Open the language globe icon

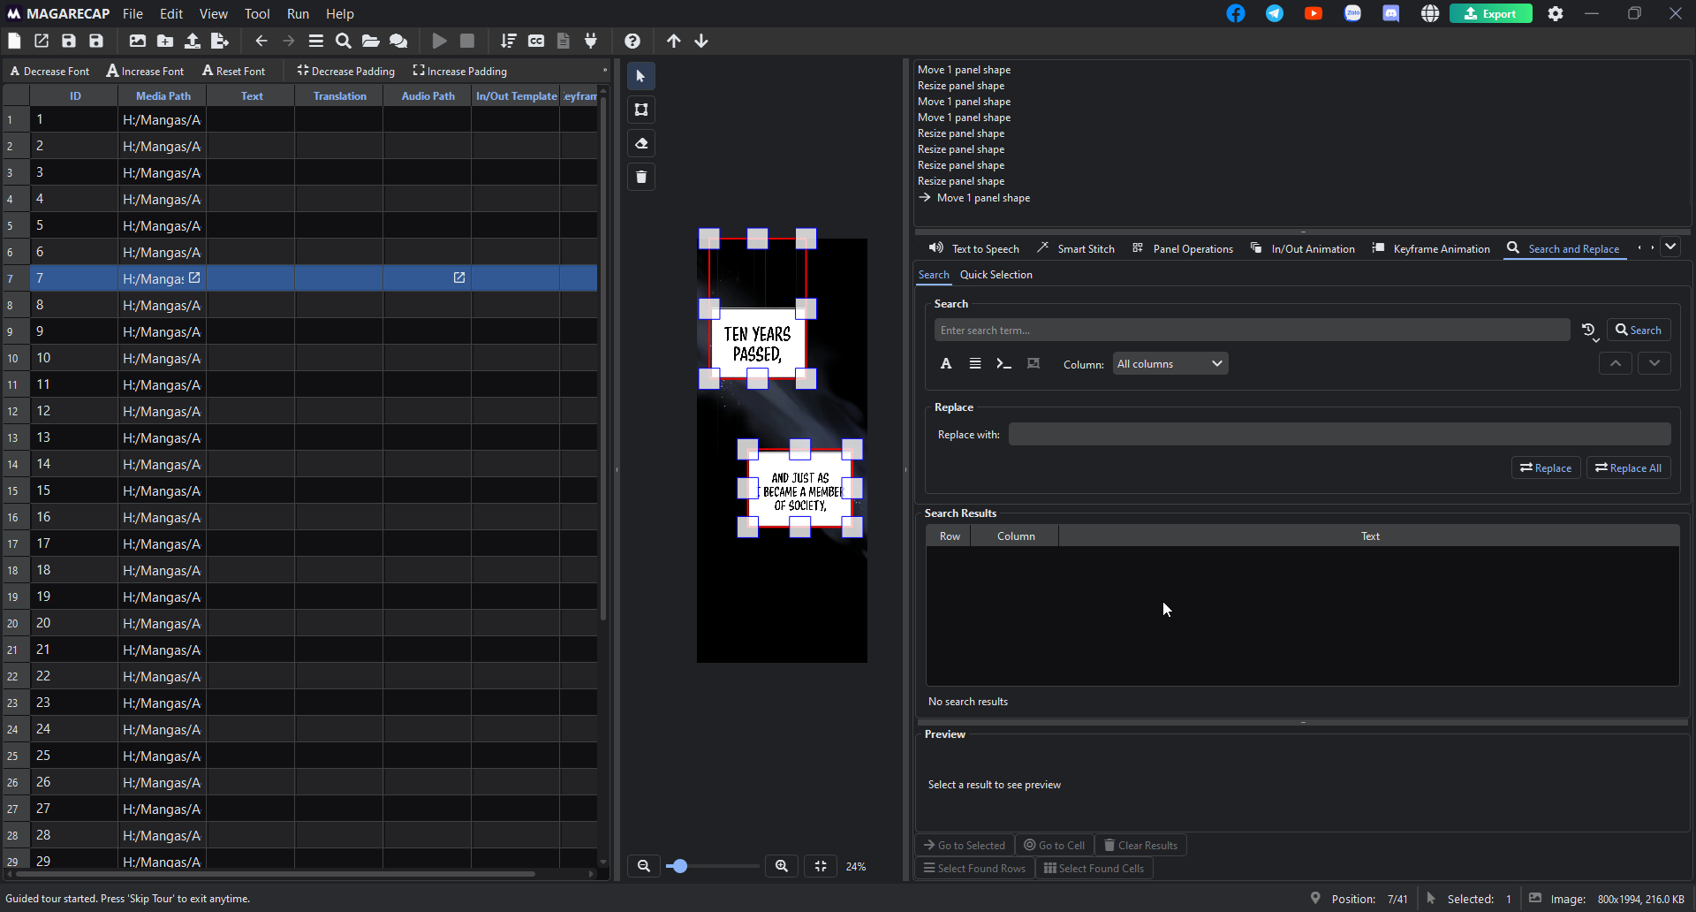pyautogui.click(x=1430, y=13)
